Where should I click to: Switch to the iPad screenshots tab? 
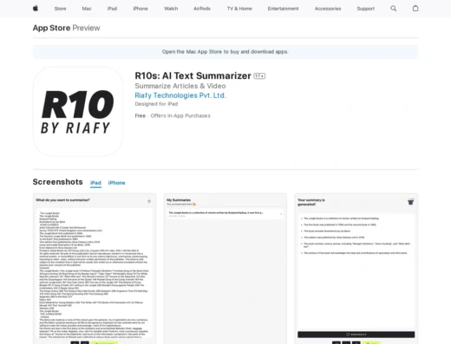click(95, 183)
